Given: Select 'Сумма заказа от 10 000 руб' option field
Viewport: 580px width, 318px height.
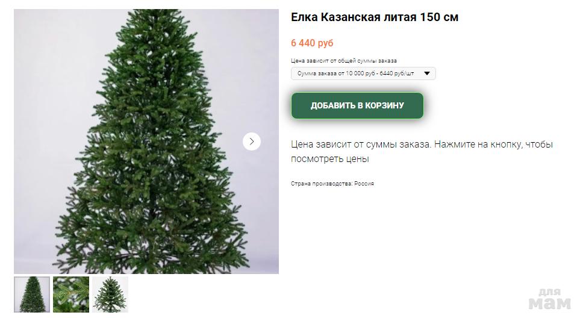Looking at the screenshot, I should pyautogui.click(x=363, y=73).
